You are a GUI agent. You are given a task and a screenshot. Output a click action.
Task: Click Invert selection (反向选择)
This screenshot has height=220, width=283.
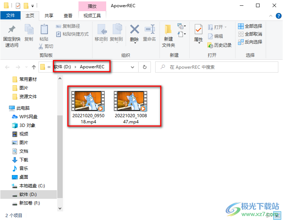pyautogui.click(x=250, y=42)
